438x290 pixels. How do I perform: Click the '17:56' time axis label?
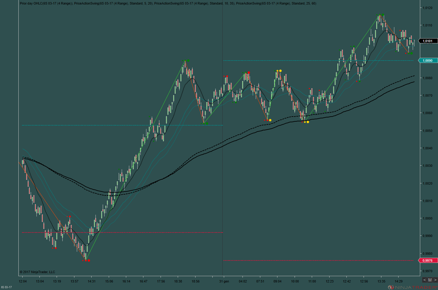coord(161,281)
